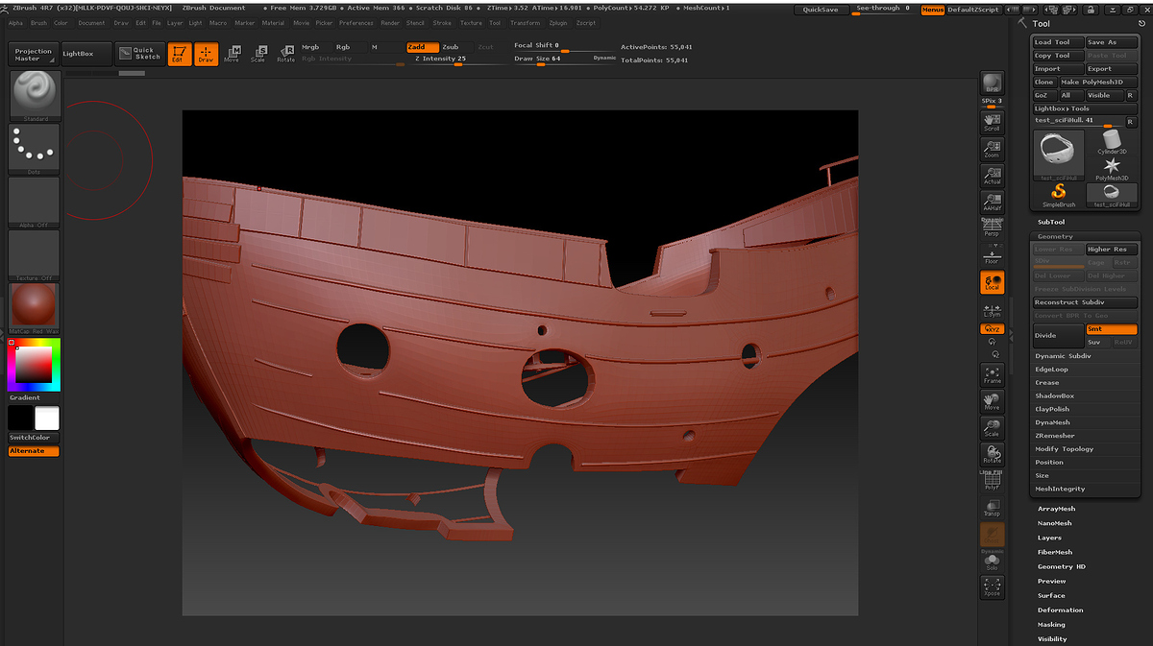Open the MatCap Red Wax material selector
1153x646 pixels.
(x=34, y=308)
